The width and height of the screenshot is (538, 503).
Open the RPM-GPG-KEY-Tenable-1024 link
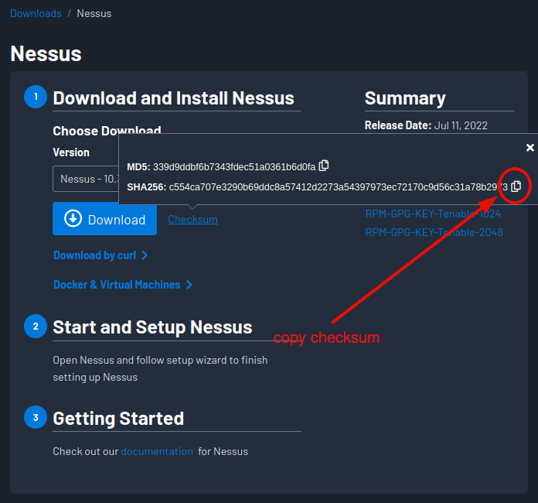(x=433, y=214)
